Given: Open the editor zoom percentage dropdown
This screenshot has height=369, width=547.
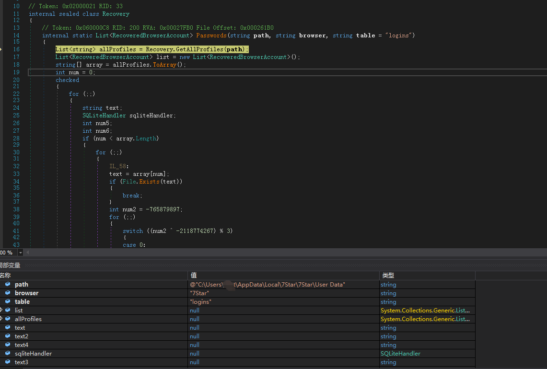Looking at the screenshot, I should tap(20, 253).
